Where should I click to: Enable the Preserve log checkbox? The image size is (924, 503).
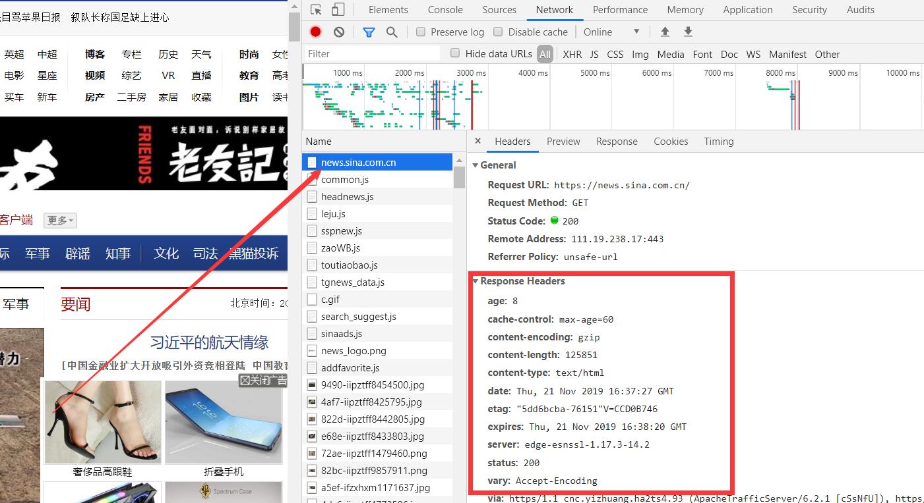click(x=421, y=32)
